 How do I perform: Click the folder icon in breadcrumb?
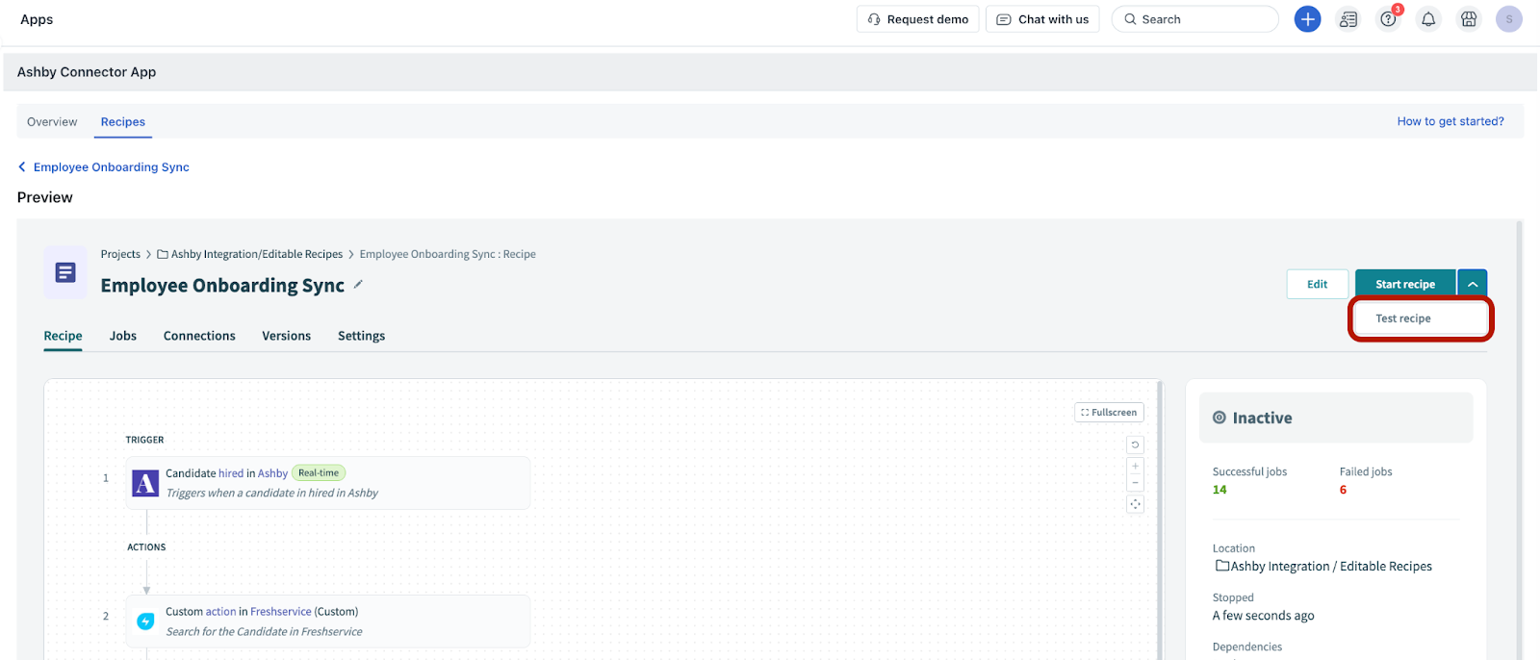163,254
